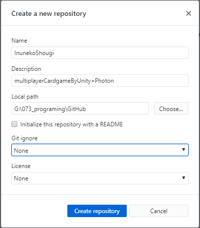Place cursor in the multiplayerCardgameByUnity+Photon text
This screenshot has height=228, width=200.
click(x=64, y=81)
